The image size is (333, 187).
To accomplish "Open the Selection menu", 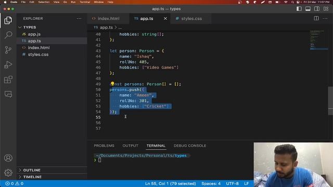I will point(44,2).
